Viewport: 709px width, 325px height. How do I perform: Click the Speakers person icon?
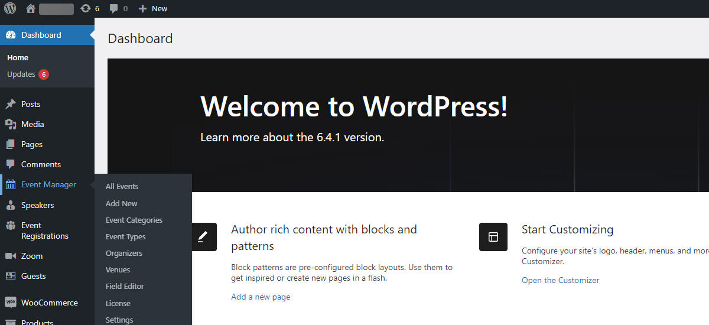(x=11, y=205)
